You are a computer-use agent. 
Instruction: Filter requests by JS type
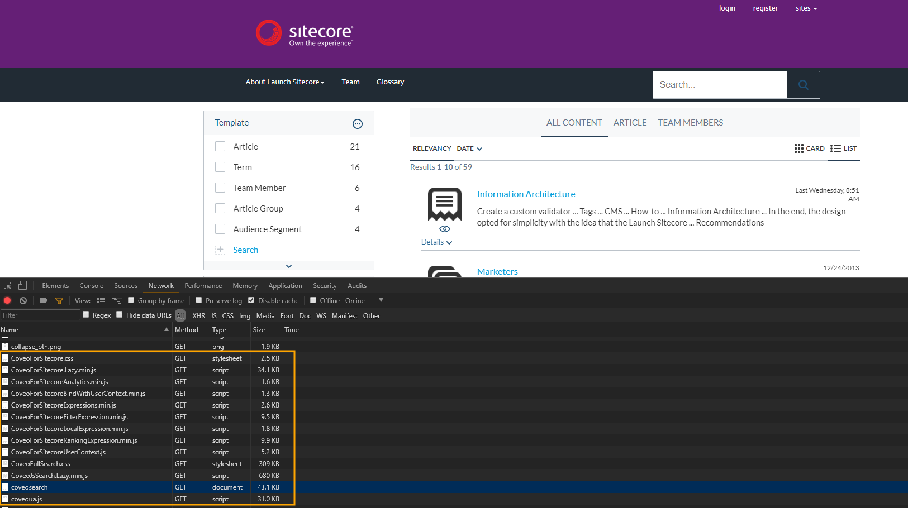213,316
